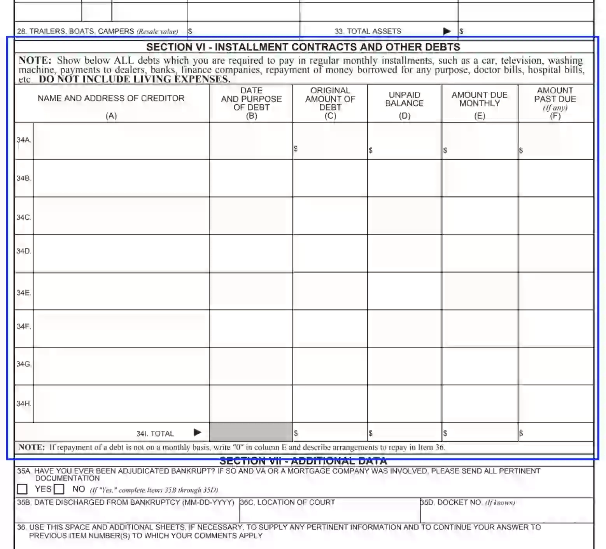Click creditor name field for row 34C
Viewport: 606px width, 549px height.
pyautogui.click(x=121, y=216)
